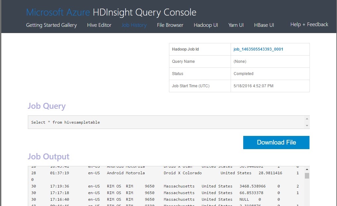The height and width of the screenshot is (206, 337).
Task: Go to the Hadoop UI tab
Action: [x=205, y=25]
